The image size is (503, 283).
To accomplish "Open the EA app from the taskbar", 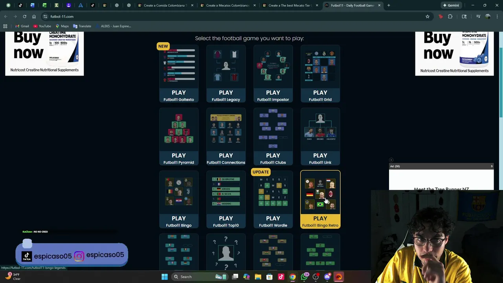I will [x=338, y=277].
